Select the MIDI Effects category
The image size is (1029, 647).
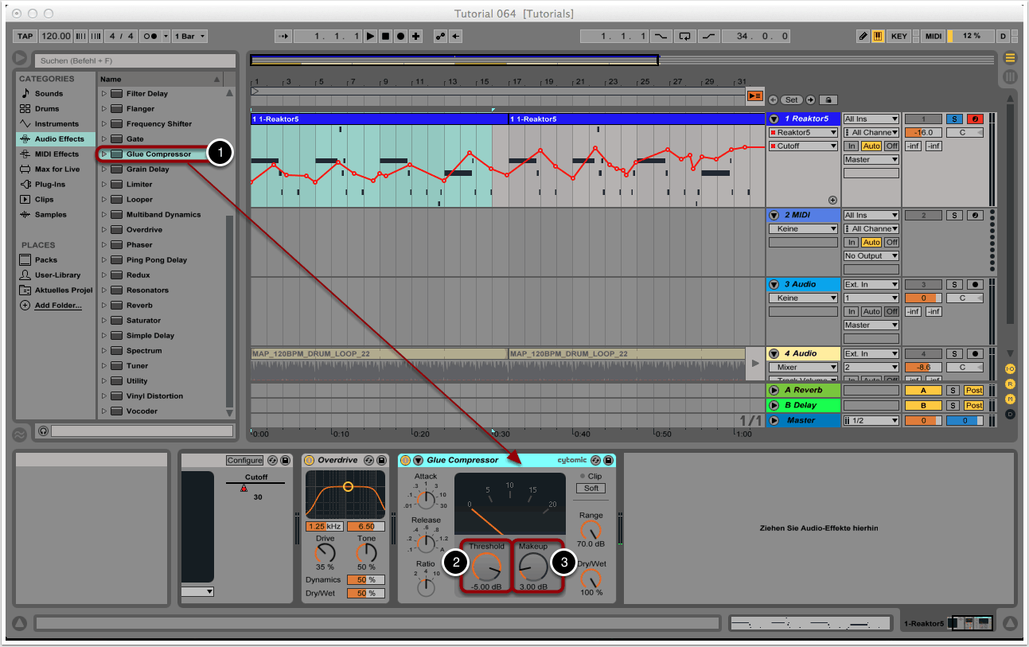(56, 154)
